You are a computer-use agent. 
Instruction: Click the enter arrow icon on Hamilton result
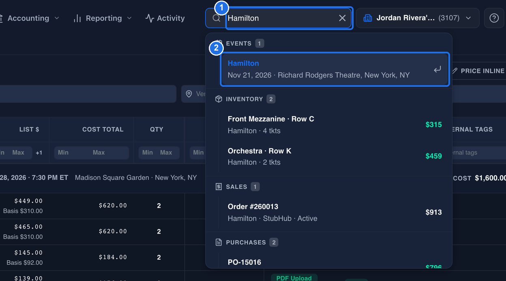pyautogui.click(x=437, y=69)
